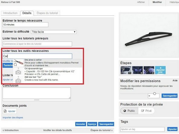Click the Modifier le link under tools
179x134 pixels.
coord(8,61)
